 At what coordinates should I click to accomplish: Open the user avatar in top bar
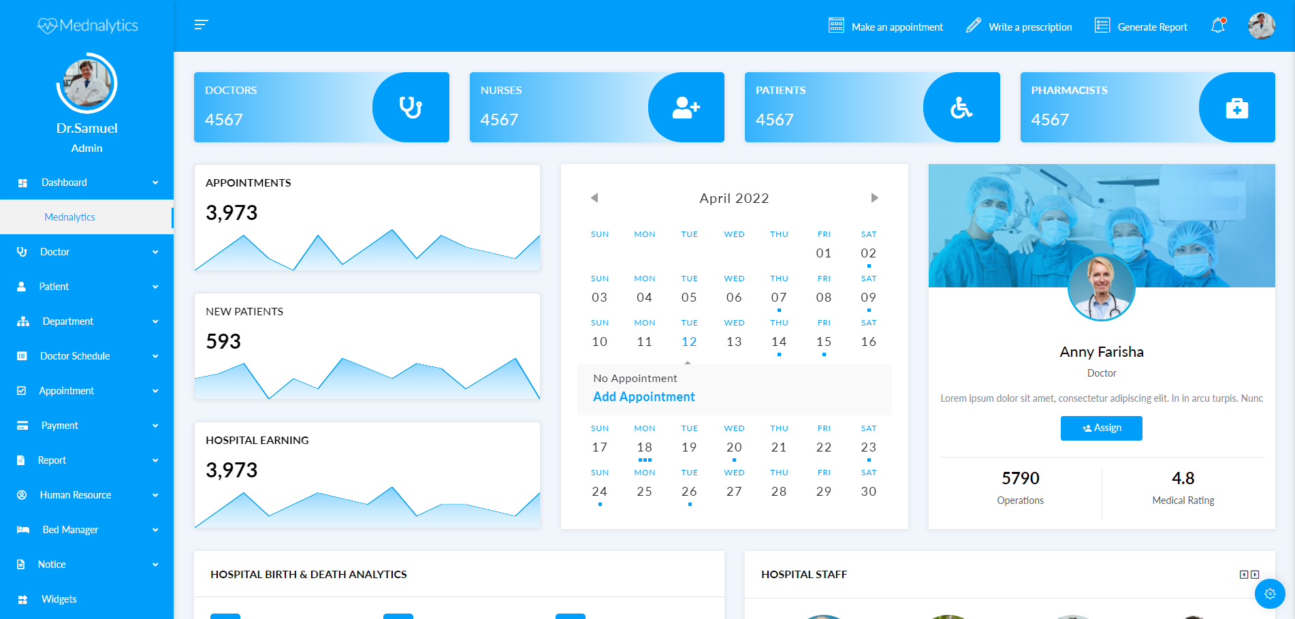[x=1261, y=26]
